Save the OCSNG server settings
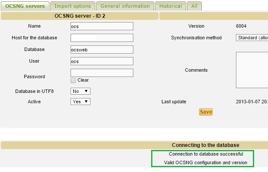This screenshot has height=172, width=268. pyautogui.click(x=206, y=112)
